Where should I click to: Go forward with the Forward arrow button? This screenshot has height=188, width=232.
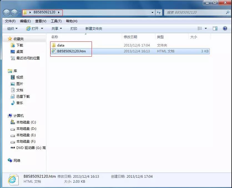(x=14, y=13)
